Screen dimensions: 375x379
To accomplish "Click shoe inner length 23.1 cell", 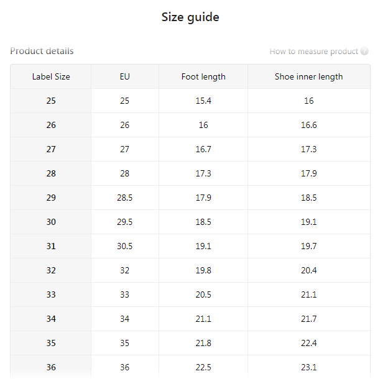I will pos(309,367).
